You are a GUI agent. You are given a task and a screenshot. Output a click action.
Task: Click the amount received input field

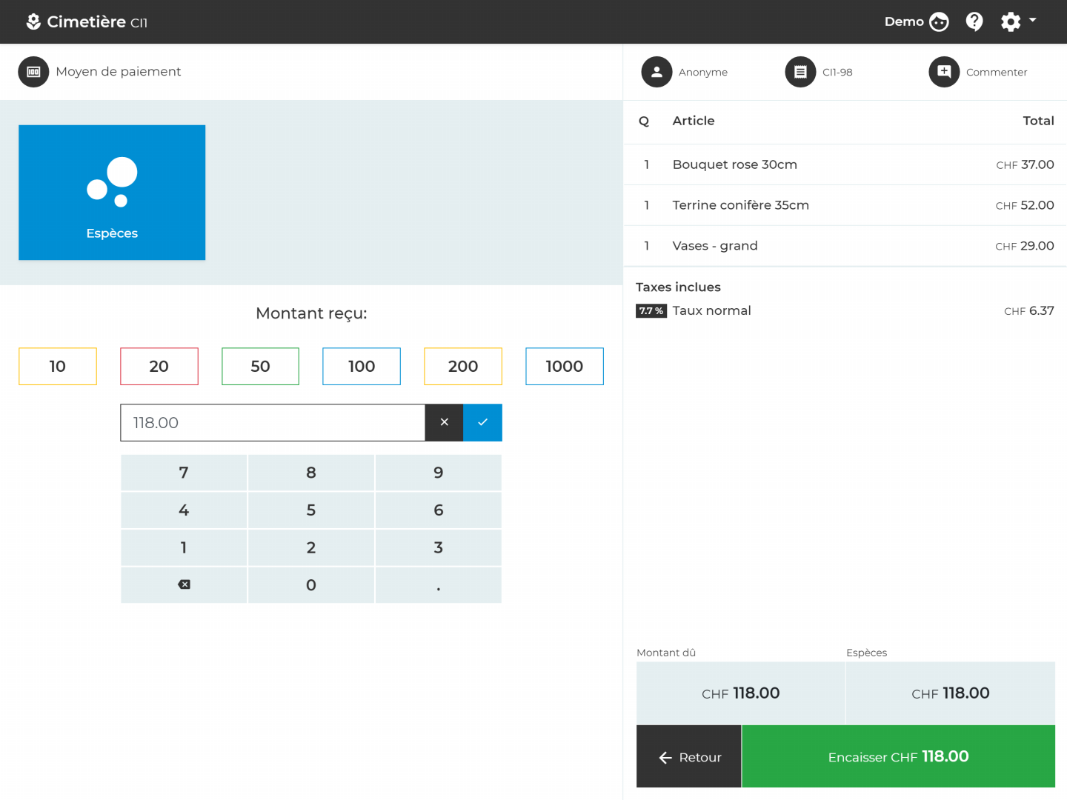point(273,422)
